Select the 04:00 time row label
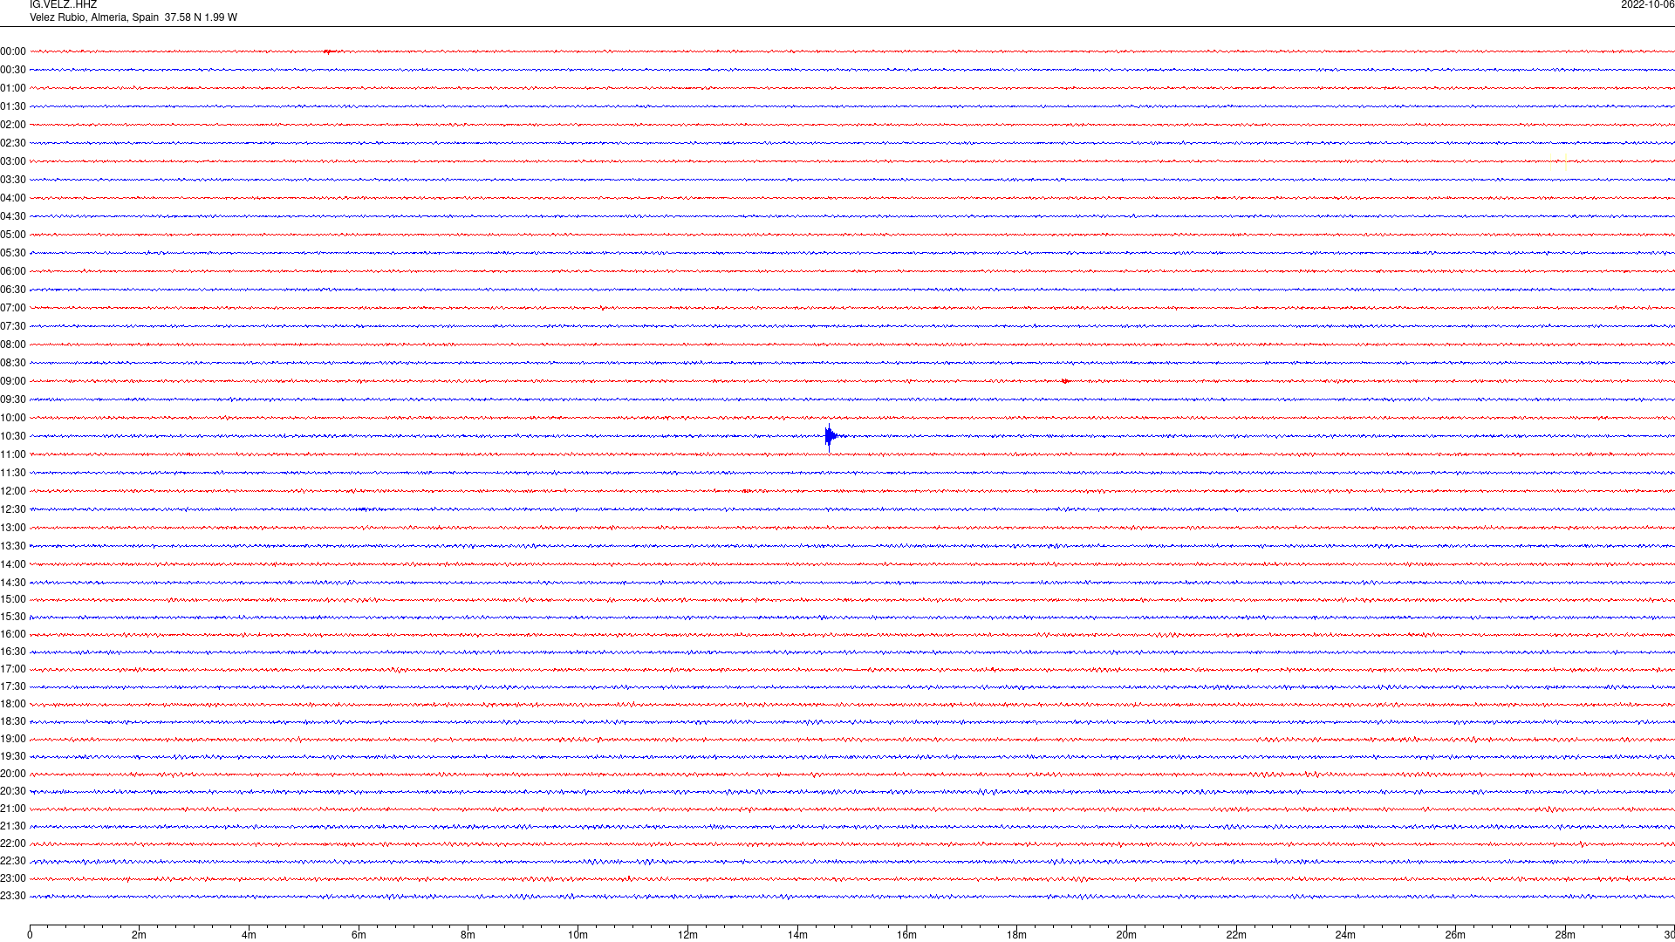Viewport: 1675px width, 942px height. click(x=13, y=198)
